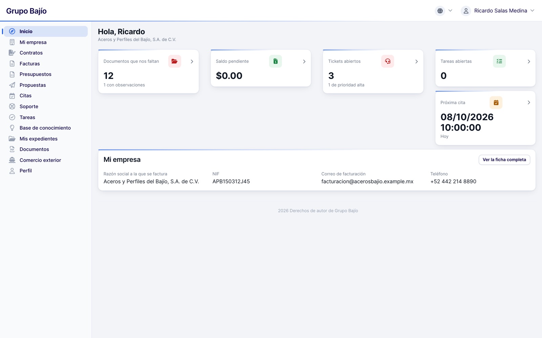Open Documentos que nos faltan card chevron
Viewport: 542px width, 338px height.
192,62
